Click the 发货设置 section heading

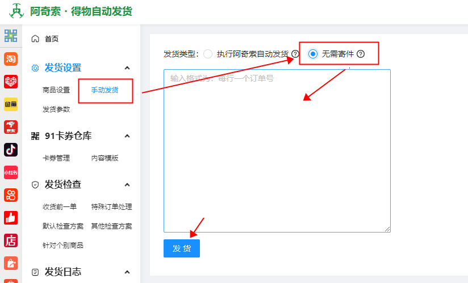[63, 68]
